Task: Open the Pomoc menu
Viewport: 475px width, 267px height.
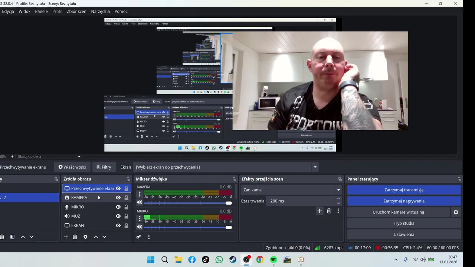Action: coord(121,11)
